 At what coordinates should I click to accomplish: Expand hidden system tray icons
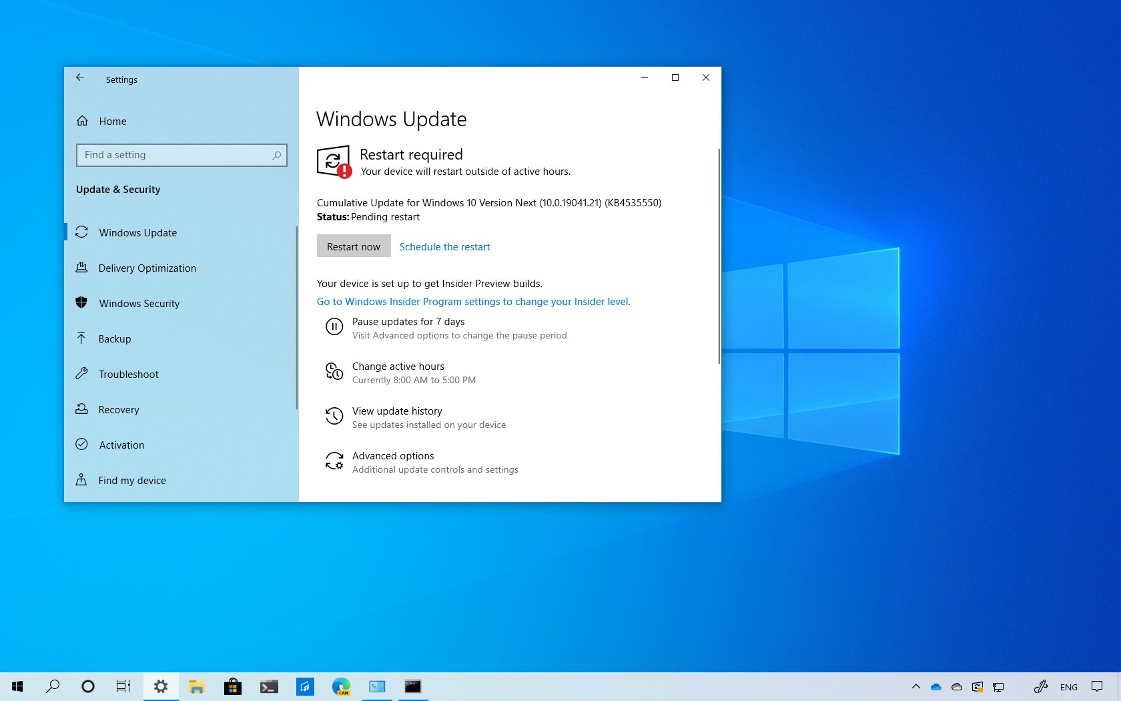click(916, 686)
